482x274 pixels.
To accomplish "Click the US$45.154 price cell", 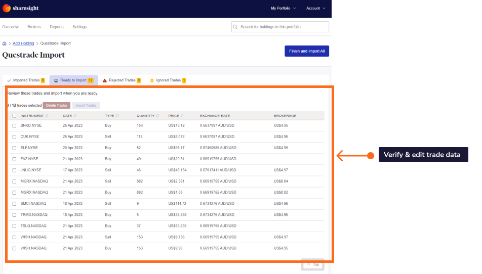I will click(177, 170).
